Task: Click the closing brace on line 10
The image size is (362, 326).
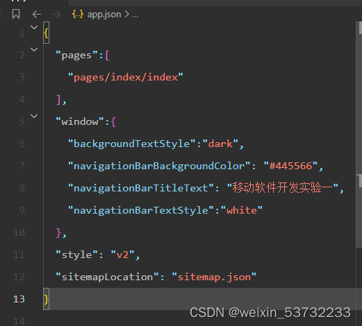Action: [58, 232]
